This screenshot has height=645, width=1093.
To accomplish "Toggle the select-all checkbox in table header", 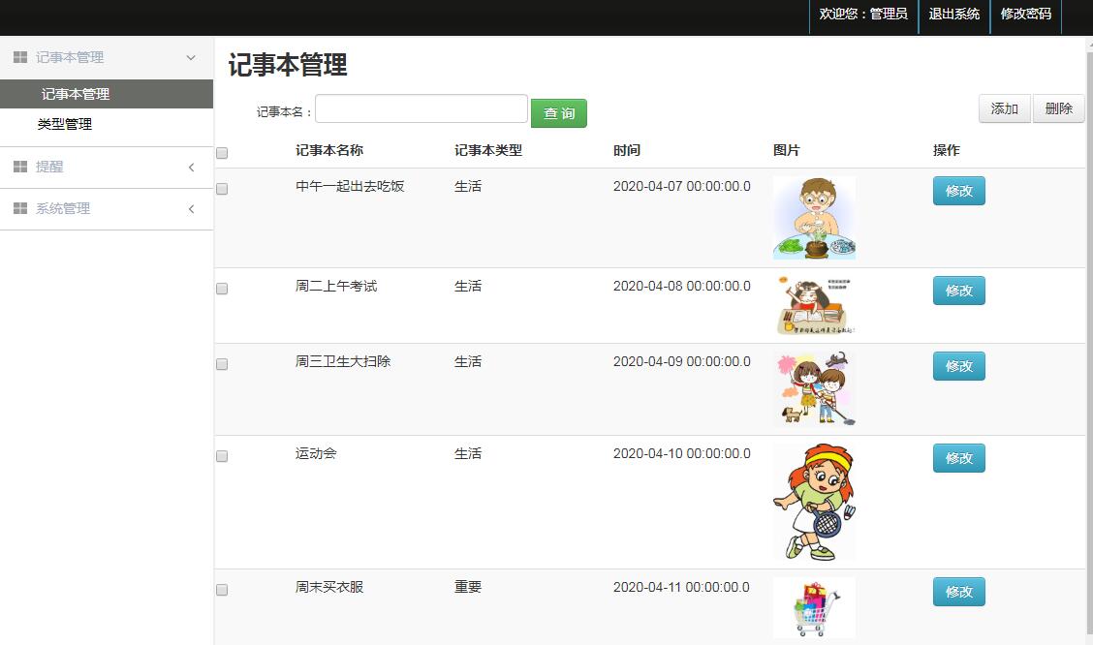I will pyautogui.click(x=222, y=153).
